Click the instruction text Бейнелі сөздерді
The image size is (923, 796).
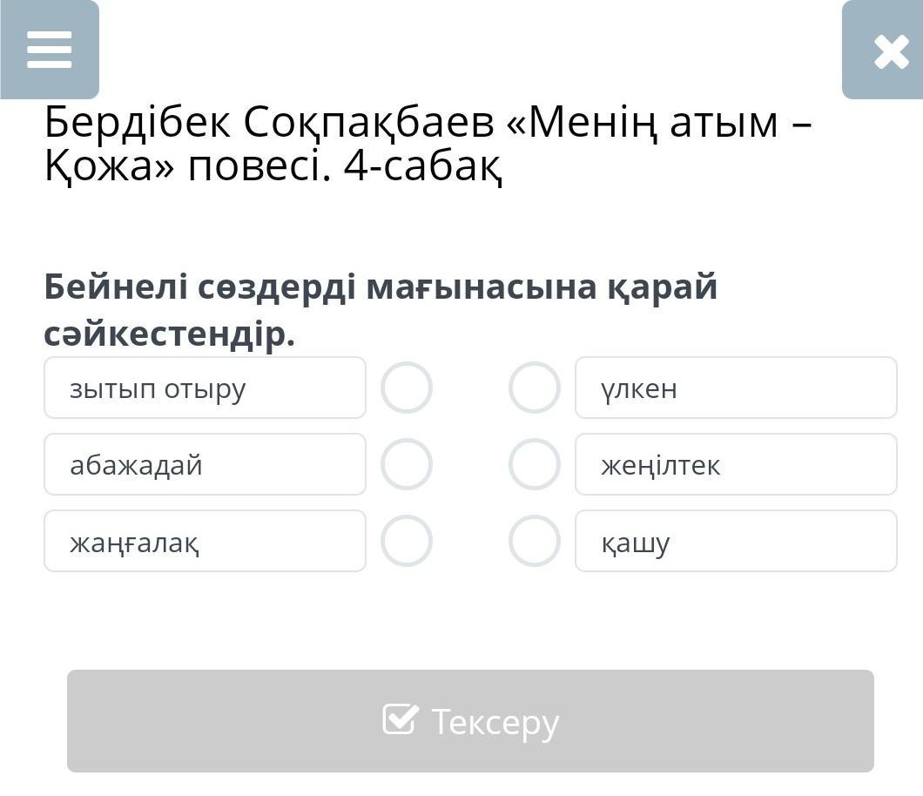tap(200, 287)
